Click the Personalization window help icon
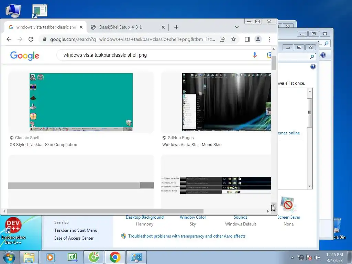This screenshot has width=352, height=264. point(313,67)
